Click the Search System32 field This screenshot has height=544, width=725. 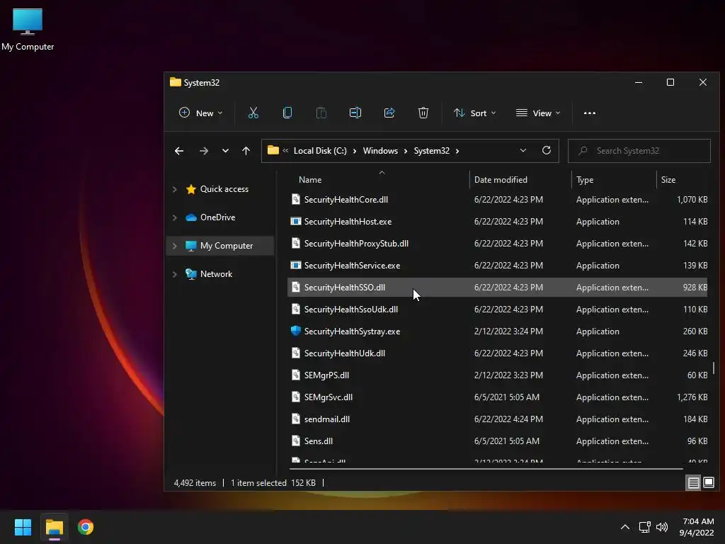pyautogui.click(x=639, y=151)
